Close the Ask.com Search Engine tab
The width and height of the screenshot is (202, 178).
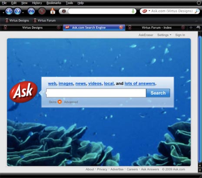click(121, 27)
